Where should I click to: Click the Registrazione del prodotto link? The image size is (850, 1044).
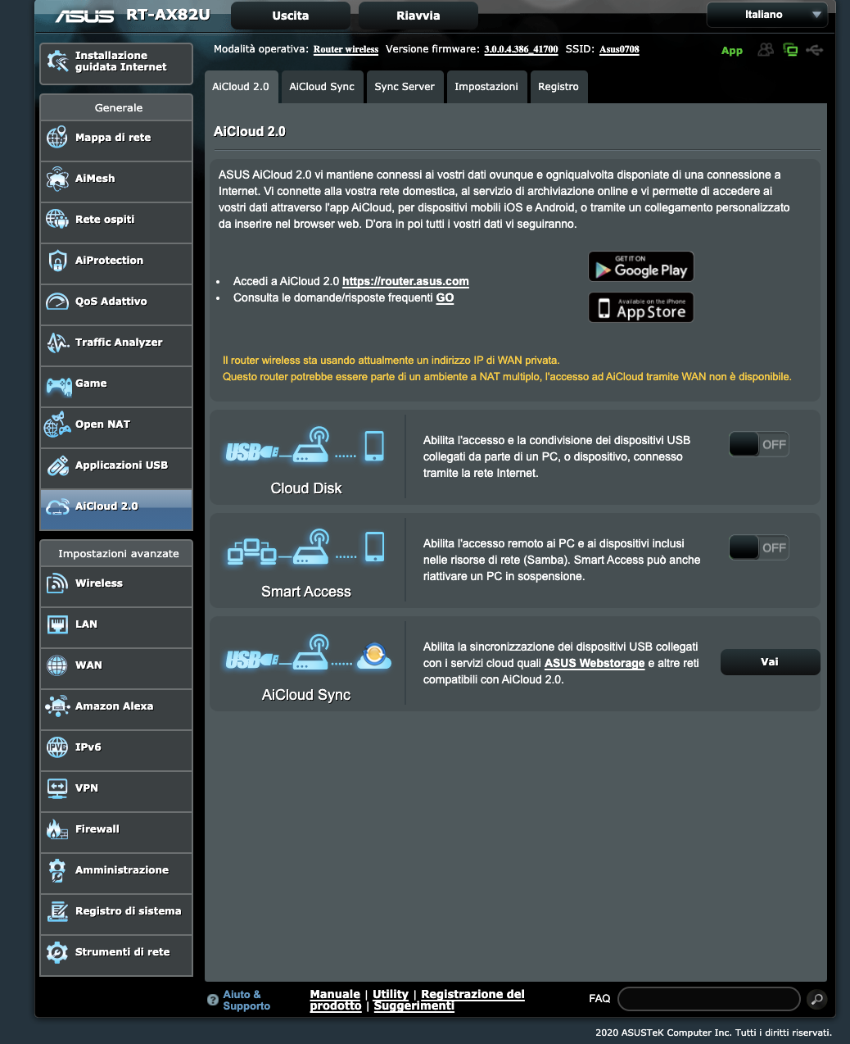[x=418, y=1000]
